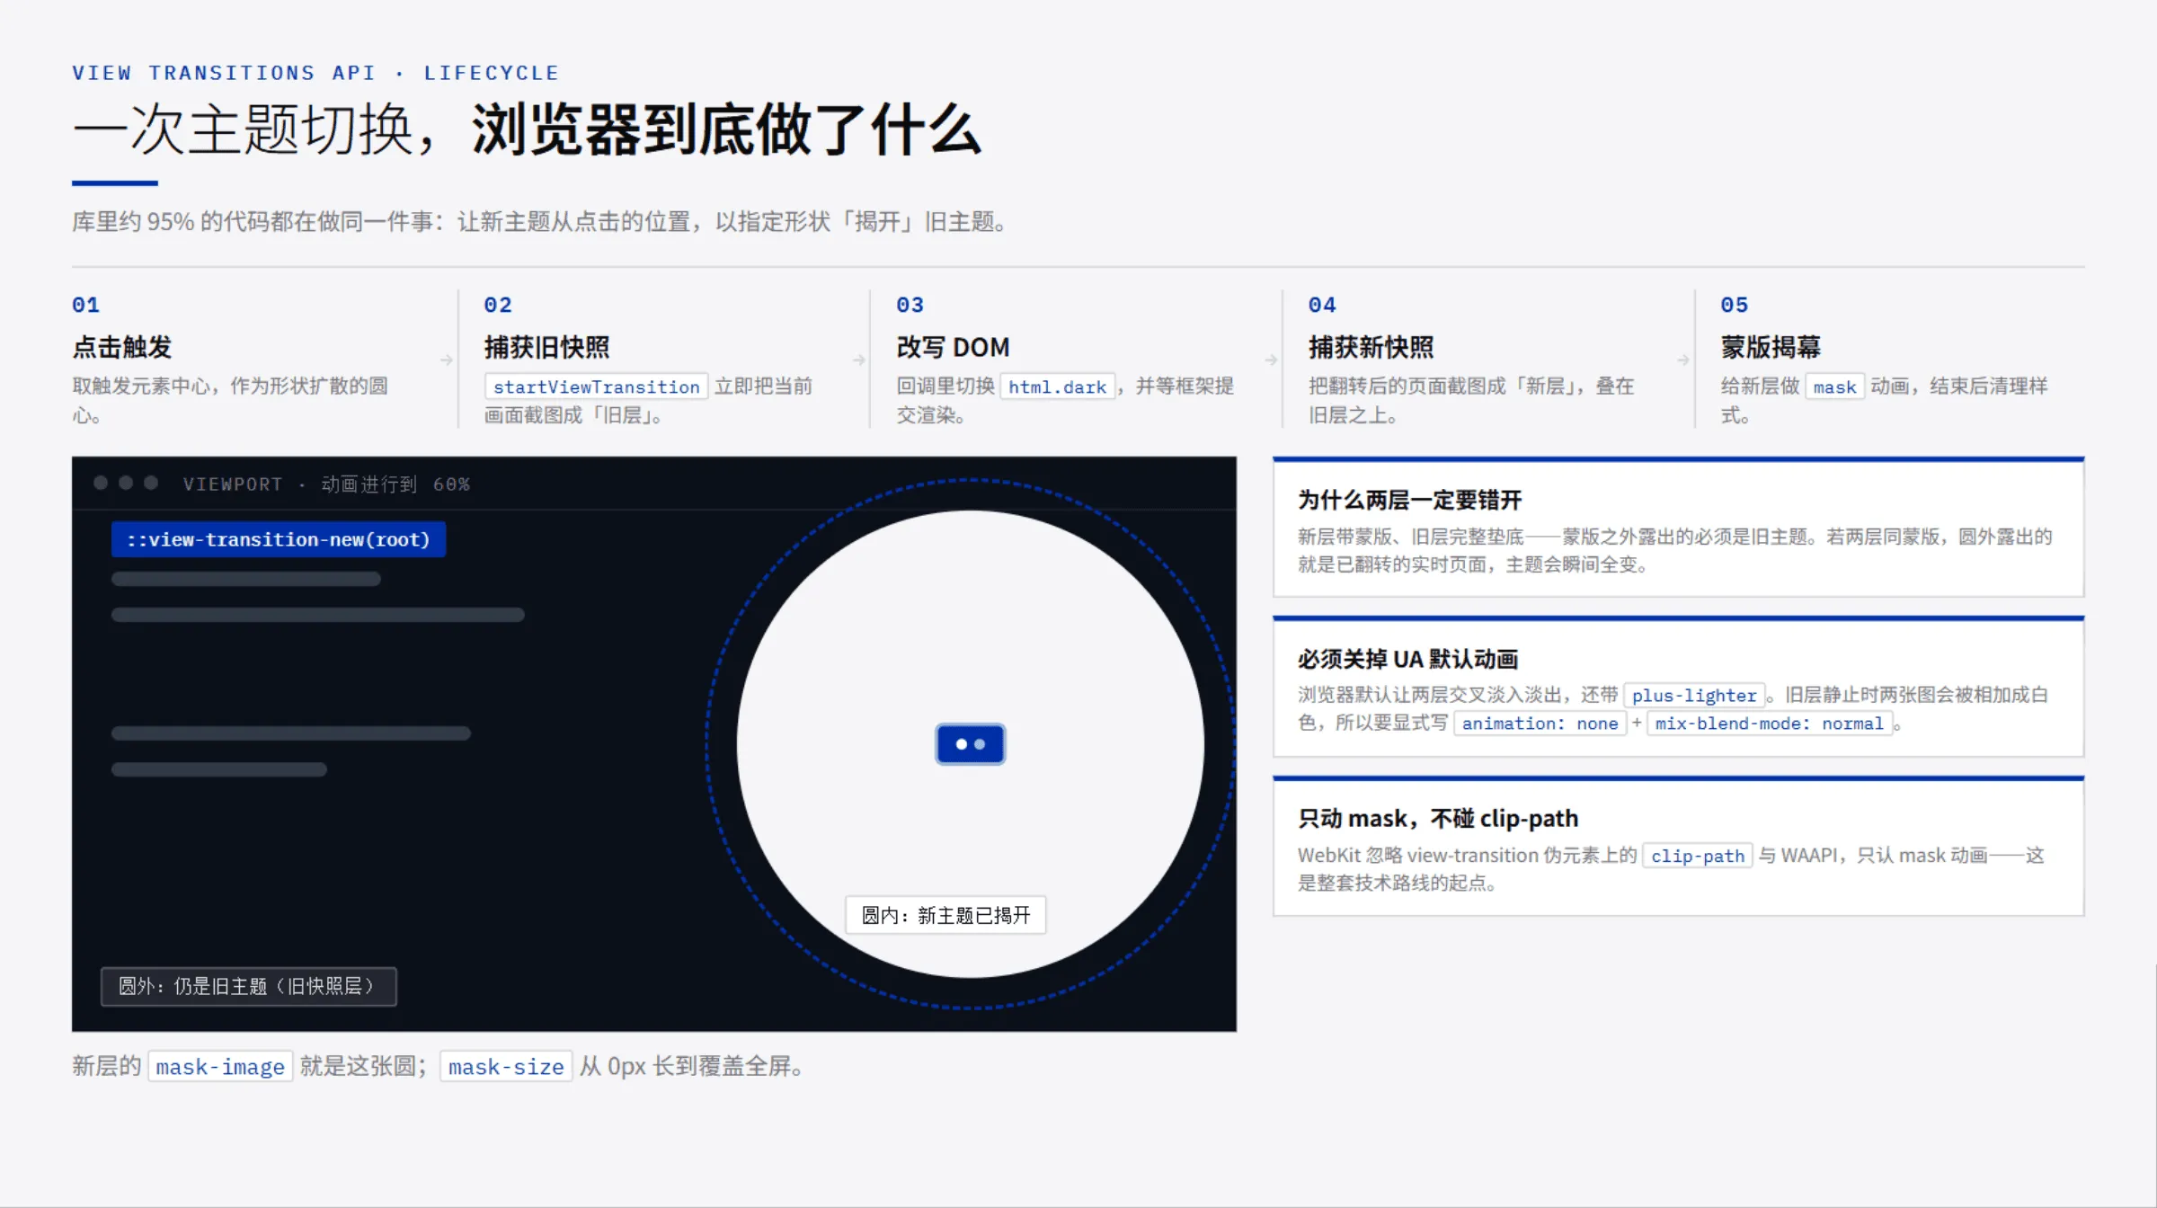Click step heading 点击触发

pyautogui.click(x=121, y=347)
